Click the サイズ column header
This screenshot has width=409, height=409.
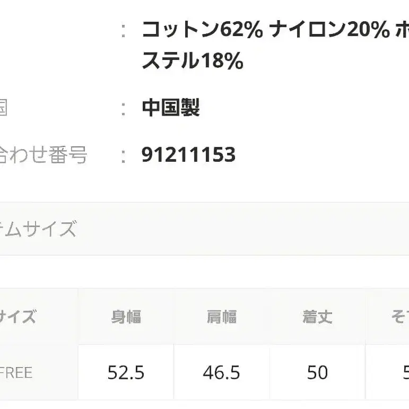[x=18, y=317]
